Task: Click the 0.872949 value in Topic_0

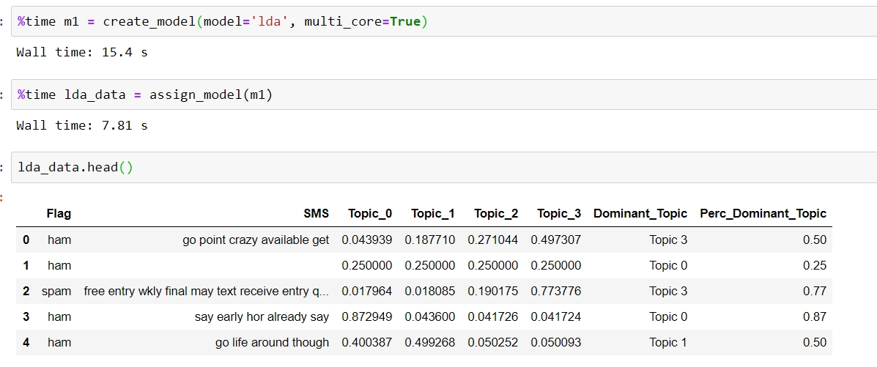Action: click(x=367, y=317)
